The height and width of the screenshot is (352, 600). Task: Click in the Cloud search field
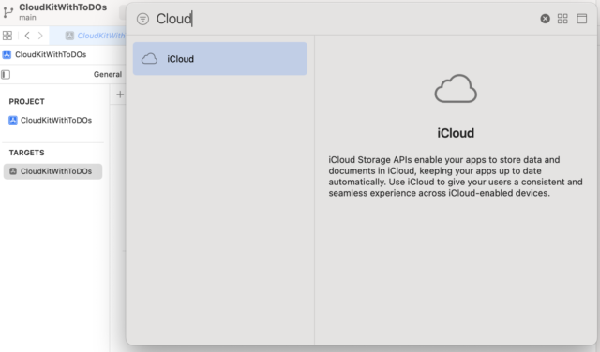pos(344,19)
